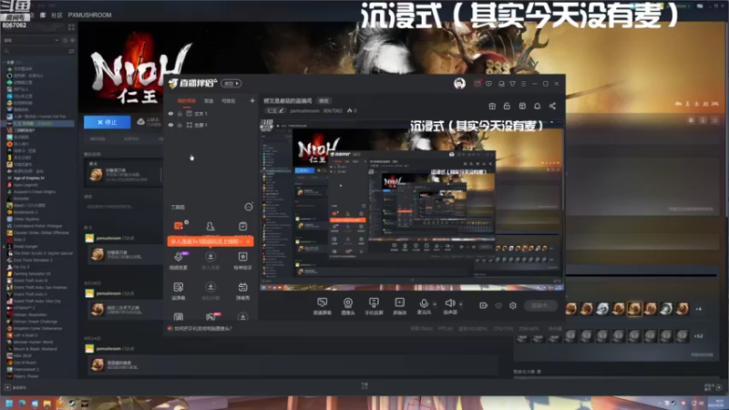Screen dimensions: 729x410
Task: Open the Steam library grid view icon
Action: [x=72, y=27]
